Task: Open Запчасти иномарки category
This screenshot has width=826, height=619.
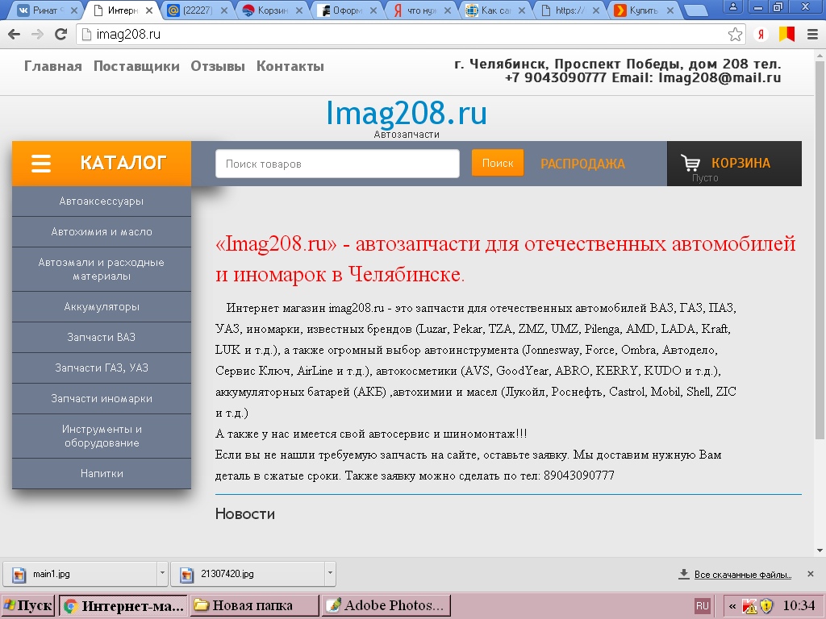Action: 102,398
